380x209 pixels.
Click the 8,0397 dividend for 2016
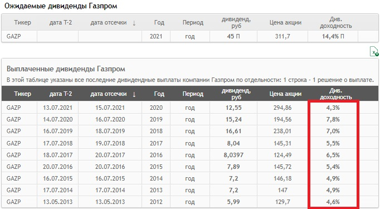tap(233, 155)
